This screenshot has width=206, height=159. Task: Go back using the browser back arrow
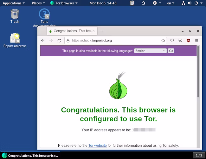43,41
